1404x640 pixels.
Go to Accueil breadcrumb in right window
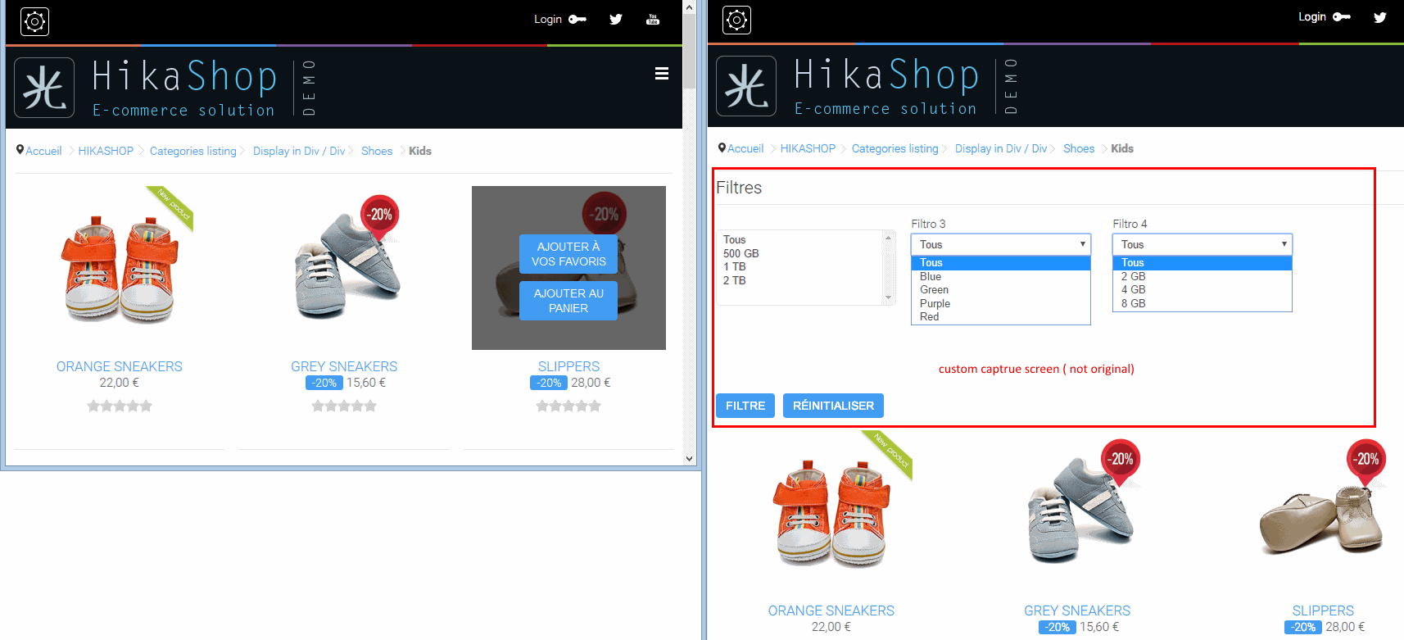pyautogui.click(x=745, y=148)
